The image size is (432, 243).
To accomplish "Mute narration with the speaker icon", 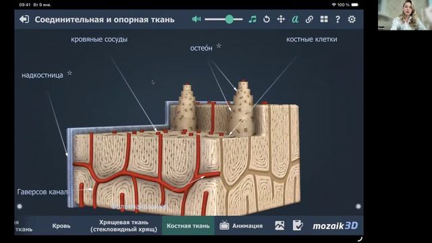I will pyautogui.click(x=196, y=19).
